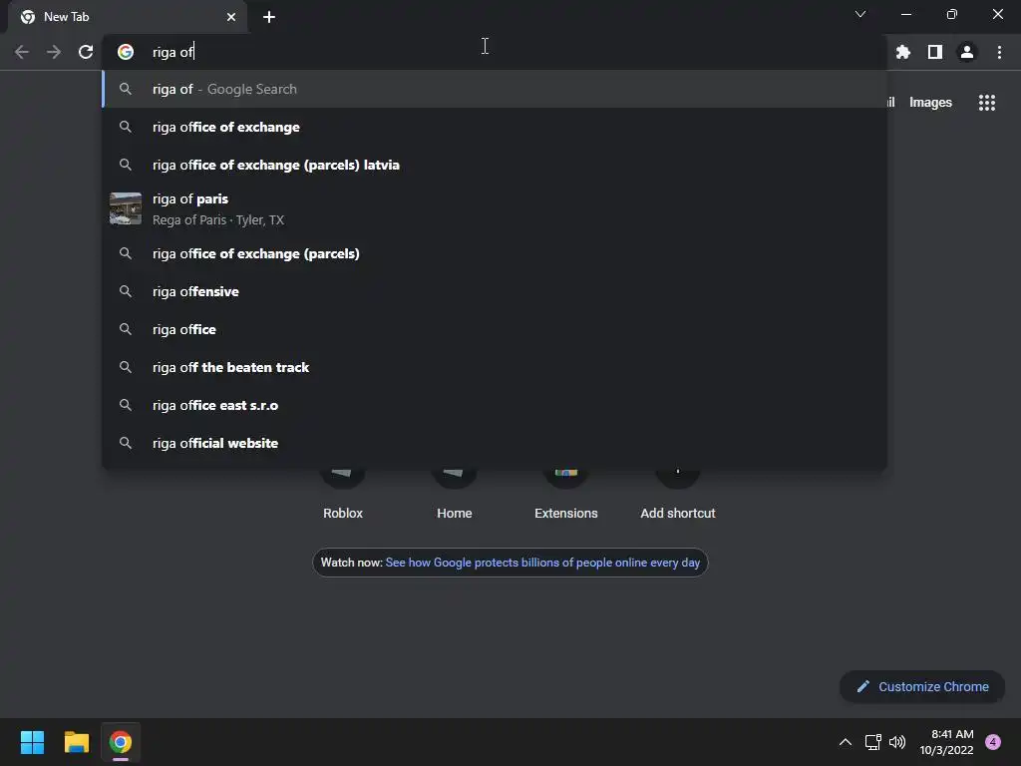Show hidden system tray icons
This screenshot has width=1021, height=766.
click(x=846, y=742)
